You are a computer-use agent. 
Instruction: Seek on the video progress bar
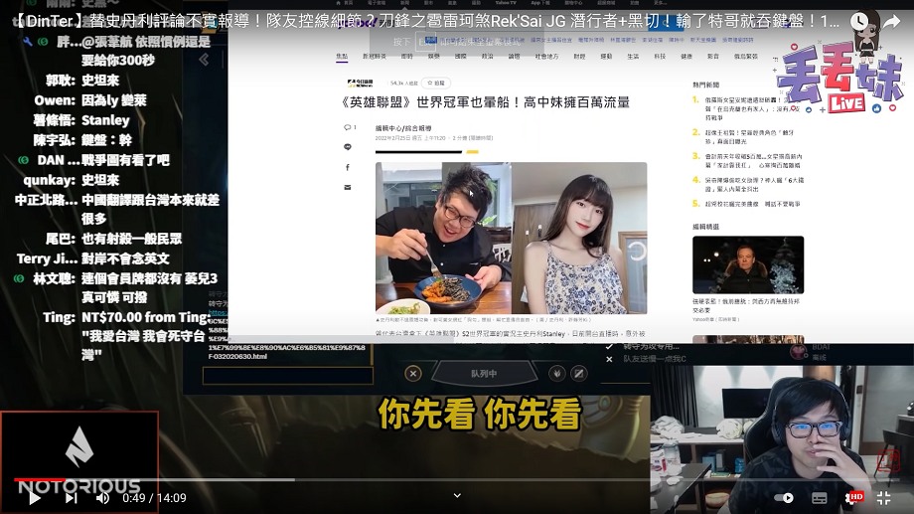pos(457,479)
